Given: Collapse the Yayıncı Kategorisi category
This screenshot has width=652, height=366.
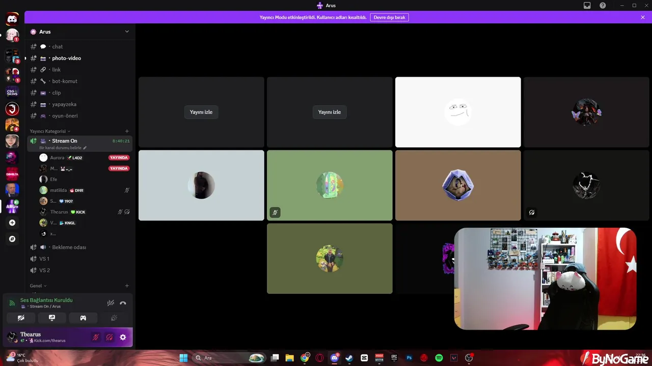Looking at the screenshot, I should click(x=50, y=131).
